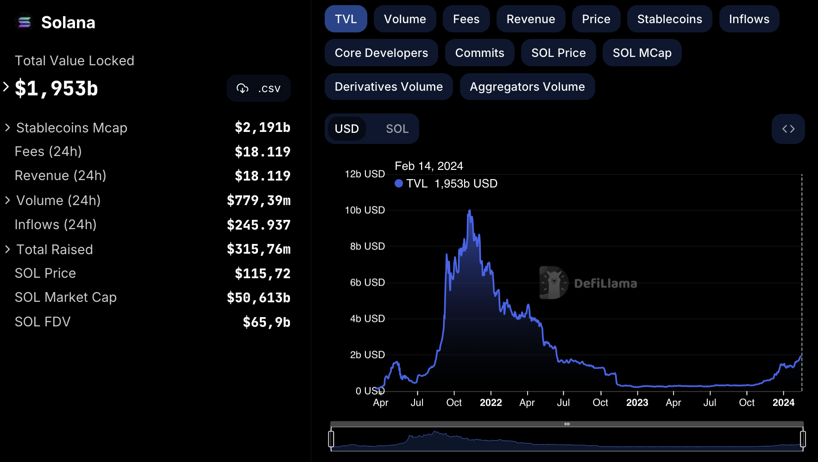Click the 'SOL Market Cap' label
The width and height of the screenshot is (818, 462).
tap(66, 297)
